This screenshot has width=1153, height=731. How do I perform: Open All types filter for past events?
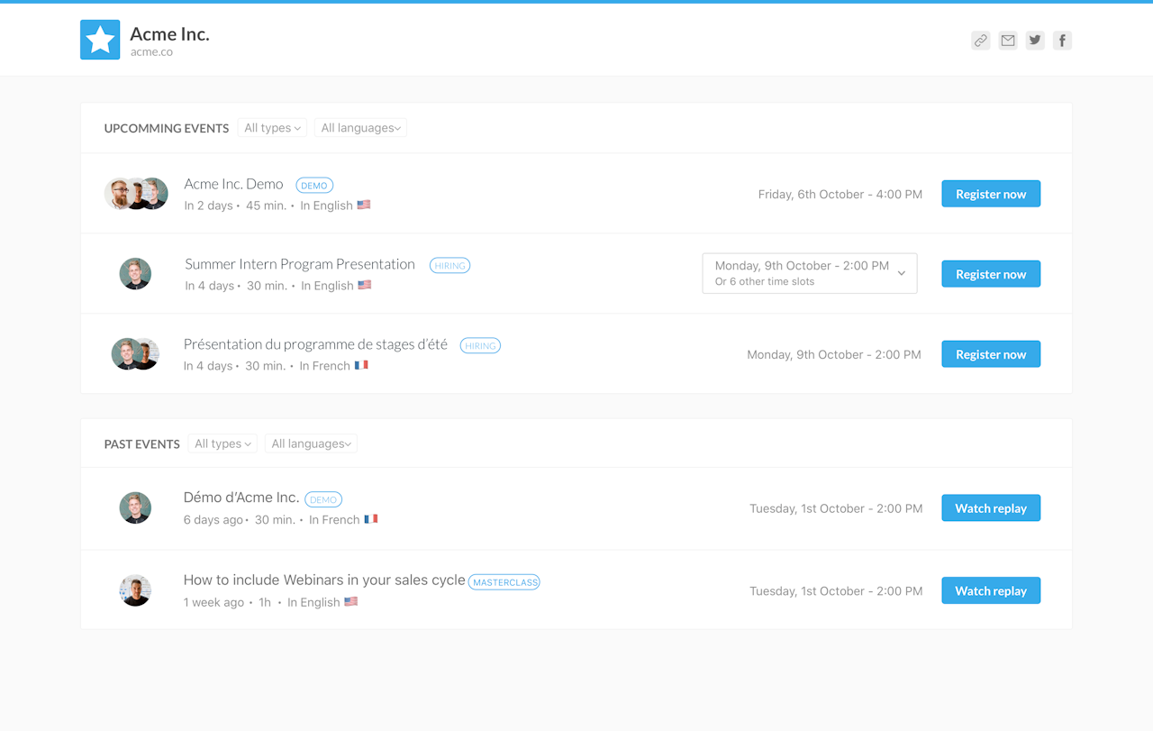(222, 443)
